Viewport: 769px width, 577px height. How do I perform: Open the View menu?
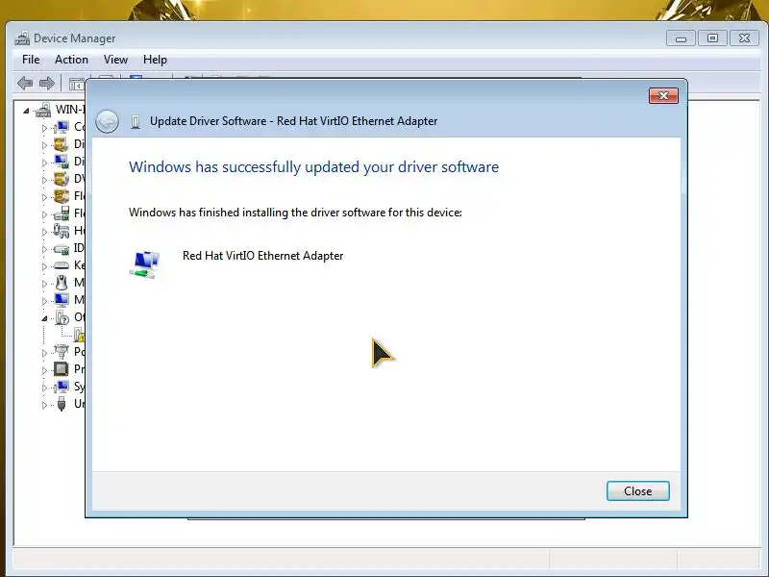pyautogui.click(x=115, y=60)
